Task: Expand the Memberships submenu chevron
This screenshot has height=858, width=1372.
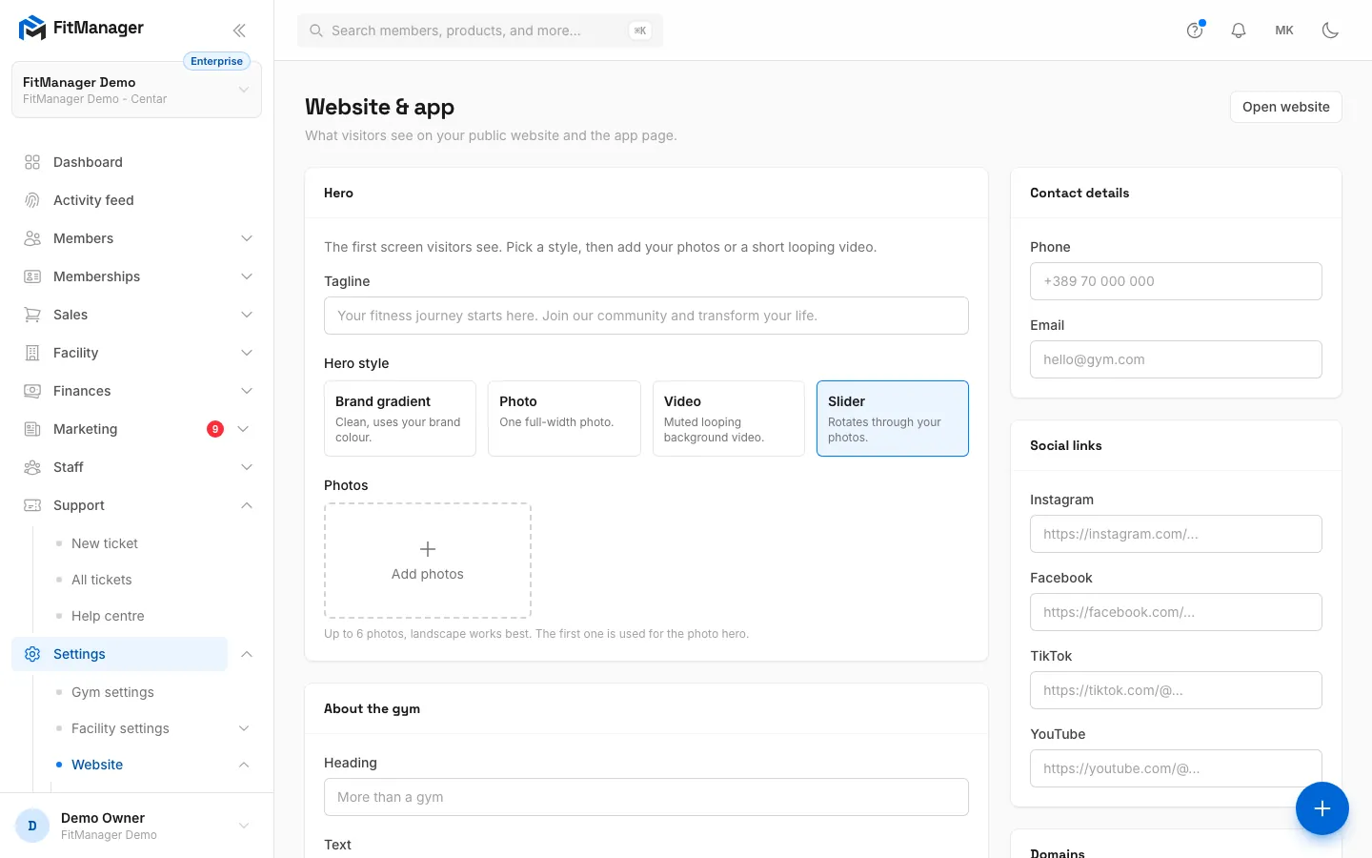Action: click(x=247, y=276)
